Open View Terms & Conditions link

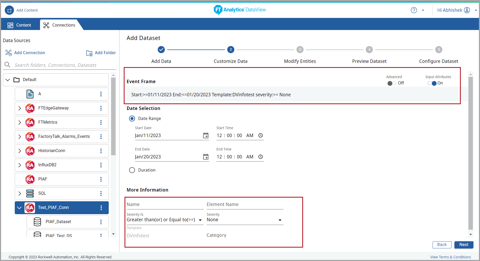pyautogui.click(x=451, y=257)
